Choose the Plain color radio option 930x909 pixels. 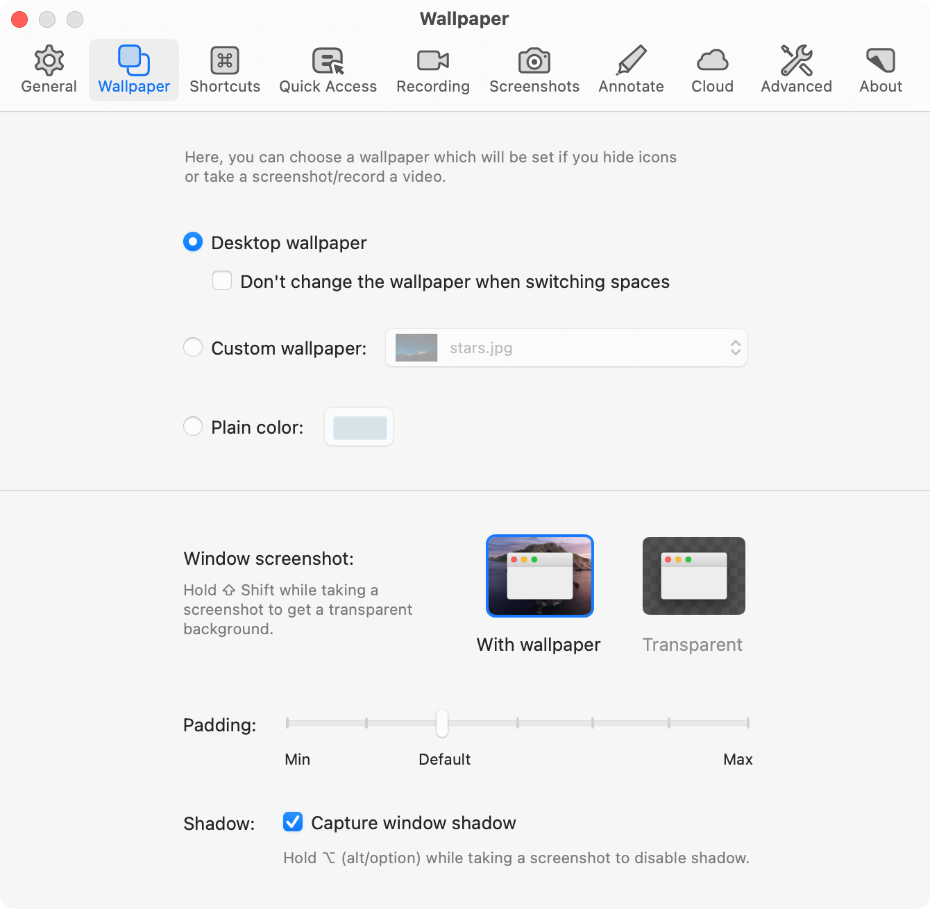(193, 427)
